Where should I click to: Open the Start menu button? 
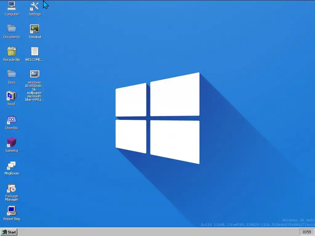[9, 232]
